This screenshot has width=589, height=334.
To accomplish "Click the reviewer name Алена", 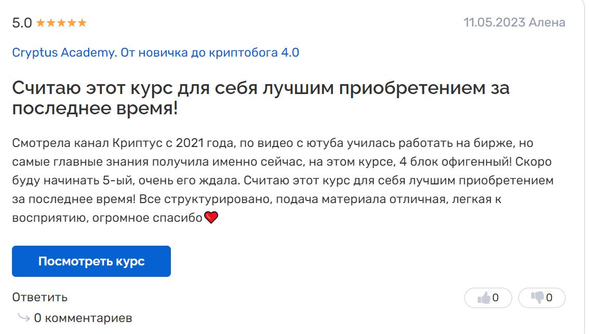I will (546, 22).
